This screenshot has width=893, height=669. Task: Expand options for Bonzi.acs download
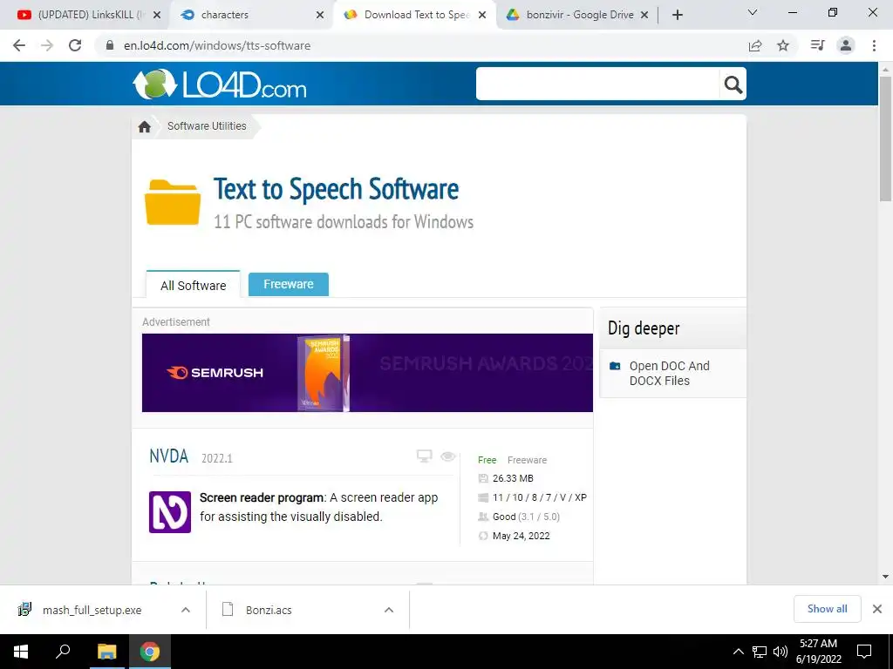(389, 610)
